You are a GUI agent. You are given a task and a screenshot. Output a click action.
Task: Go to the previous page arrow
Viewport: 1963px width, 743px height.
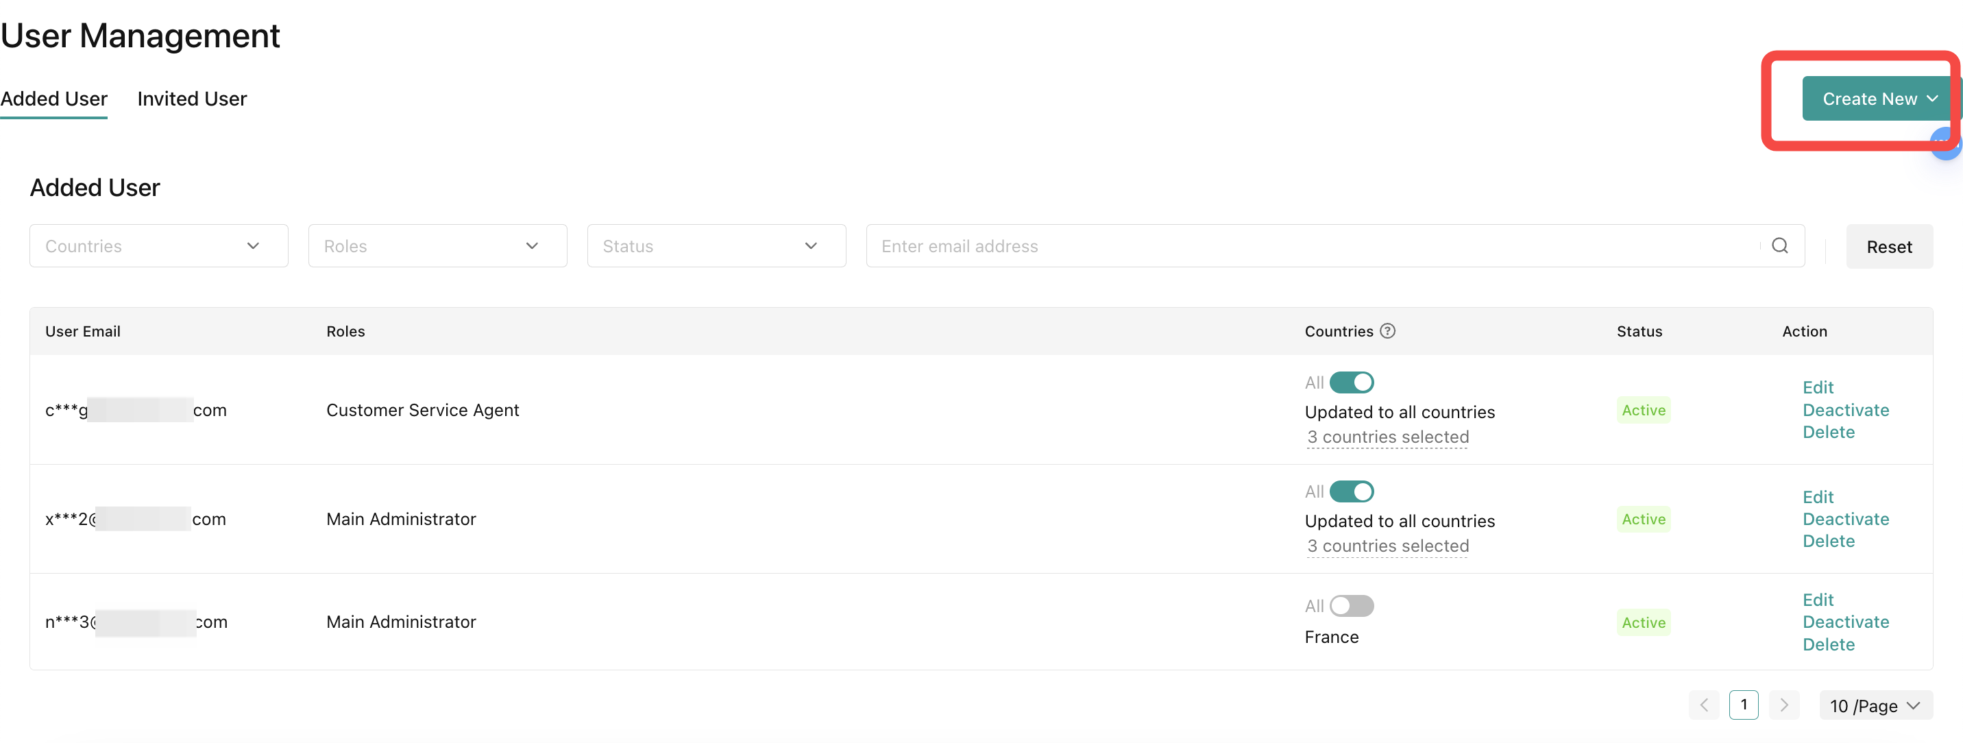coord(1703,705)
